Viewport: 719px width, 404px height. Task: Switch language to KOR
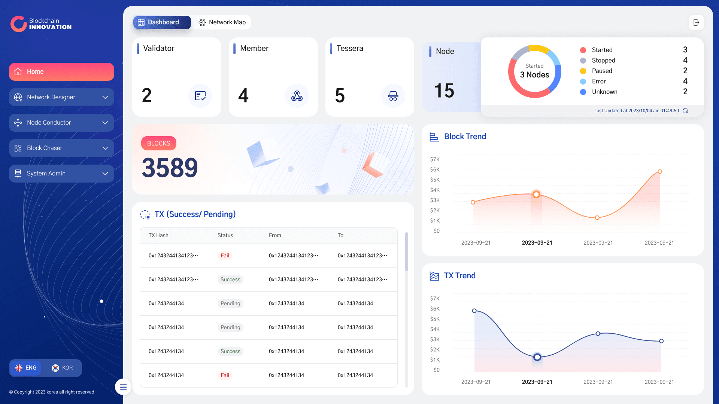[x=62, y=368]
